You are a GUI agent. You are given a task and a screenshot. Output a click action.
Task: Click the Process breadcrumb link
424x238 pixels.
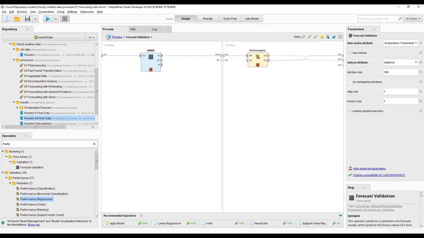pyautogui.click(x=117, y=37)
